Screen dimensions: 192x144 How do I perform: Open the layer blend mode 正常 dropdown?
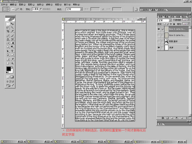pyautogui.click(x=165, y=20)
